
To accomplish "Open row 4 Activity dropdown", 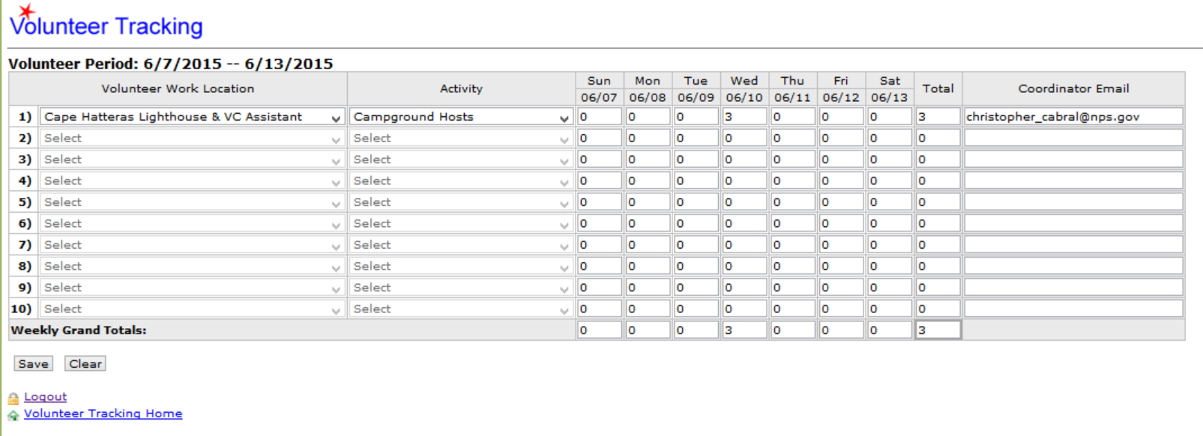I will (461, 181).
